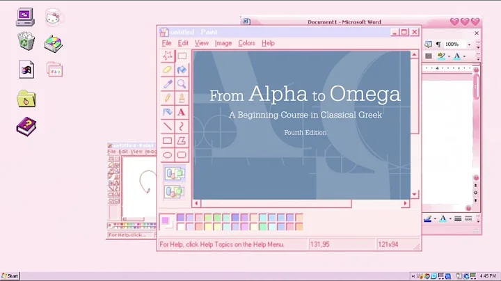This screenshot has height=281, width=501.
Task: Select the Polygon shape tool
Action: 182,140
